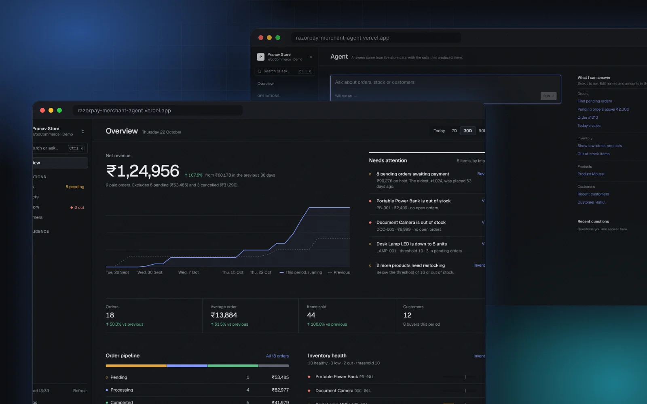The height and width of the screenshot is (404, 647).
Task: Switch the overview range to 7D
Action: [454, 131]
